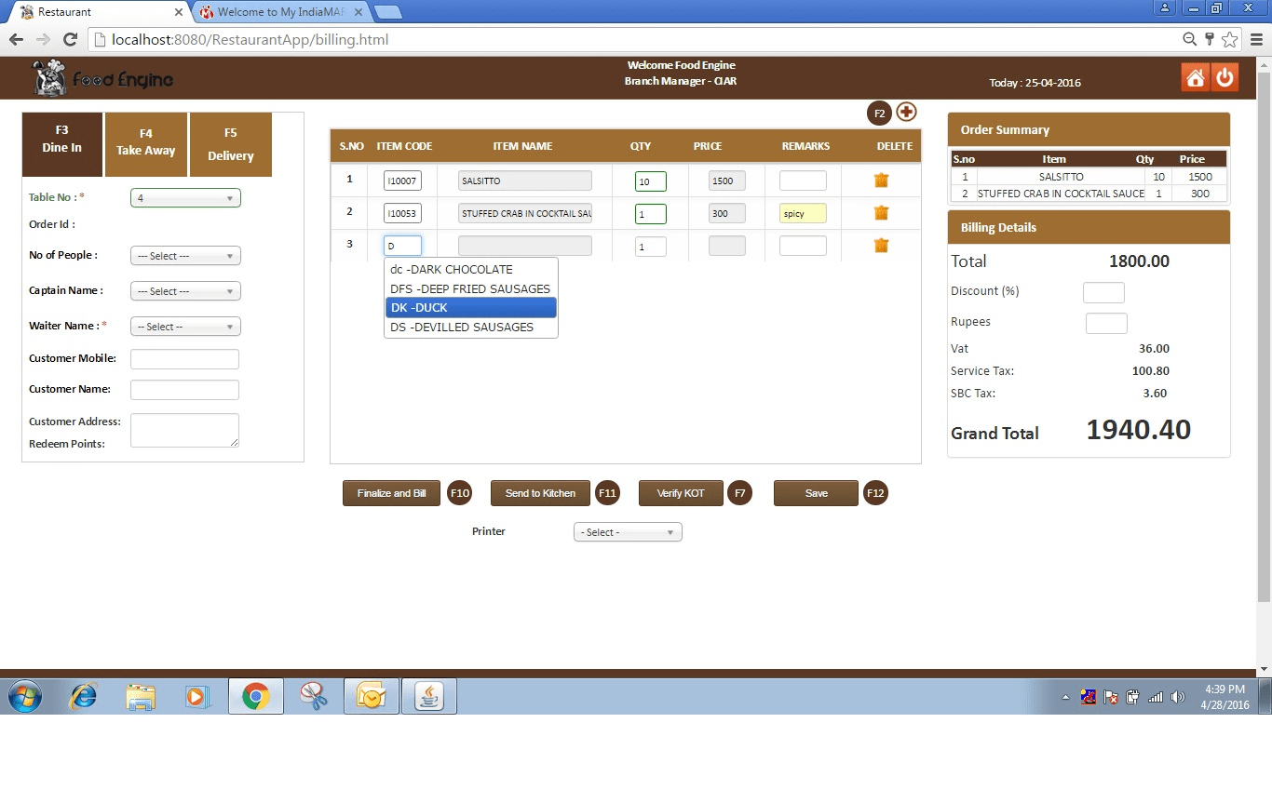Delete the STUFFED CRAB item trash icon
The width and height of the screenshot is (1272, 803).
880,213
